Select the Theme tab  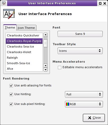pyautogui.click(x=10, y=27)
